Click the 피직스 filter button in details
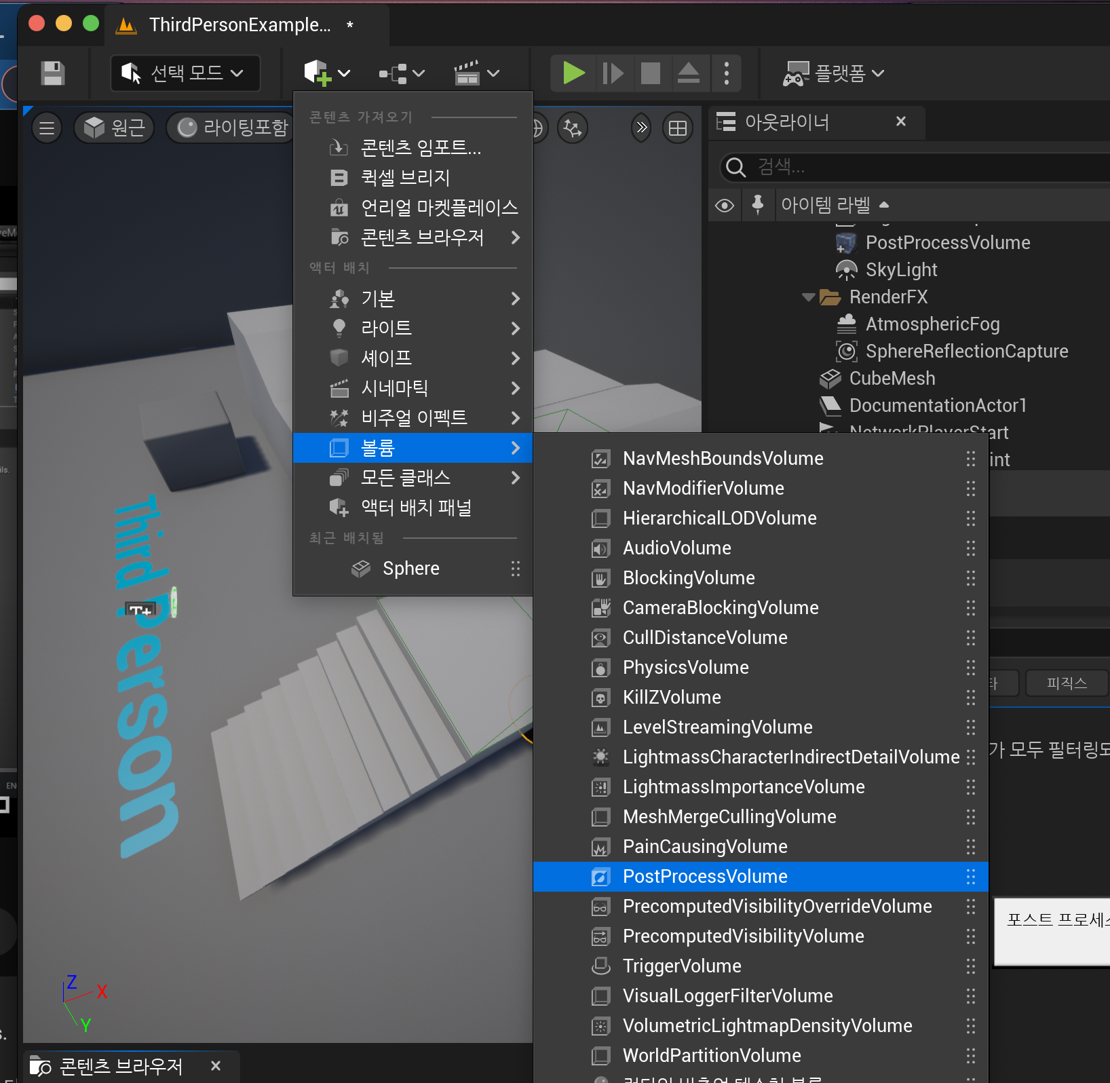The height and width of the screenshot is (1083, 1110). click(1067, 683)
